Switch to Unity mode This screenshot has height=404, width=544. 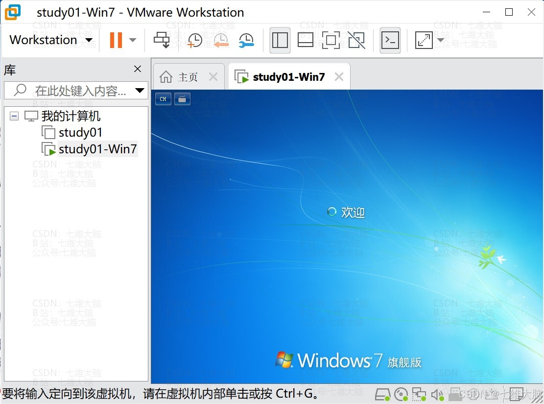356,40
